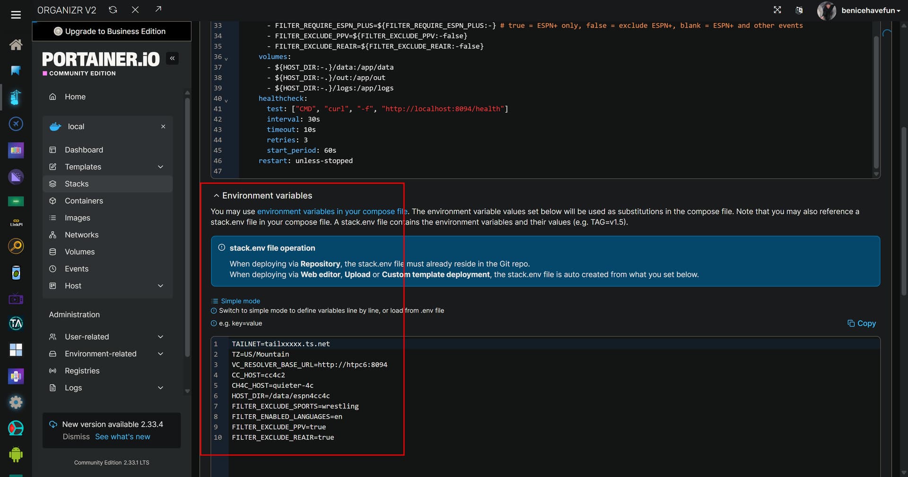Open Stacks in the sidebar
Screen dimensions: 908x477
77,184
